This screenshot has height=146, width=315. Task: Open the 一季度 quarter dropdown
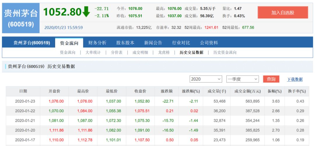(242, 79)
